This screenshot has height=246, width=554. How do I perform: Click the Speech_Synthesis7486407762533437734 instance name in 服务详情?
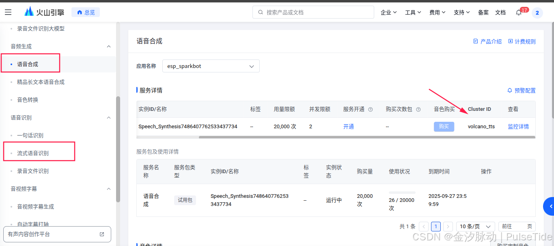click(x=188, y=127)
